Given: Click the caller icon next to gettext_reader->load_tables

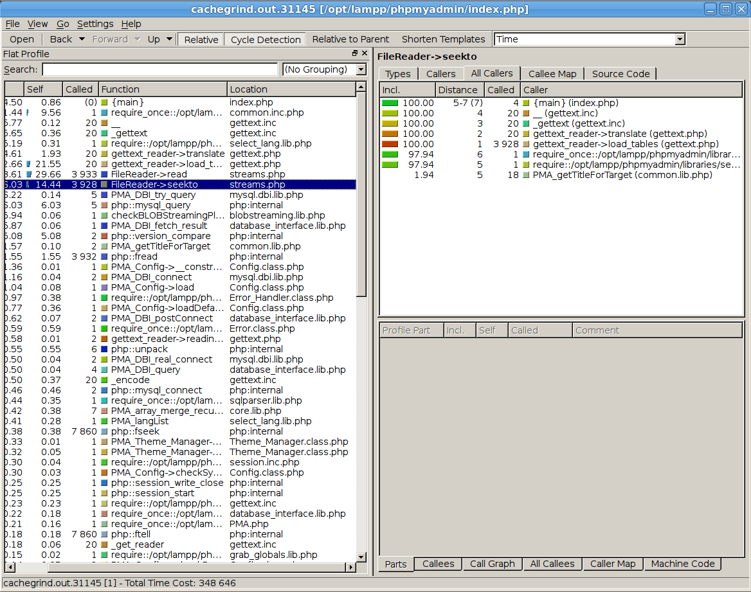Looking at the screenshot, I should pos(527,144).
